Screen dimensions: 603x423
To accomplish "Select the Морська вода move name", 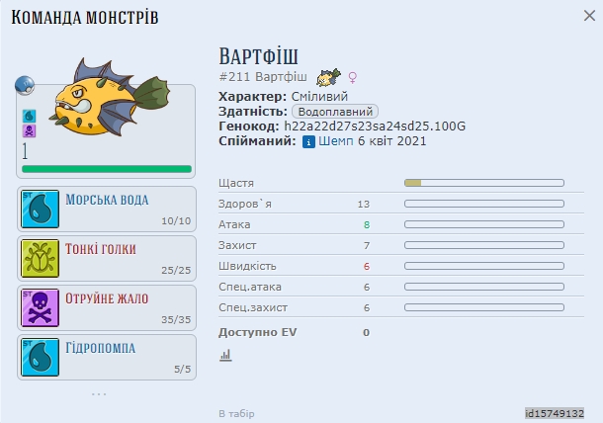I will click(x=107, y=200).
